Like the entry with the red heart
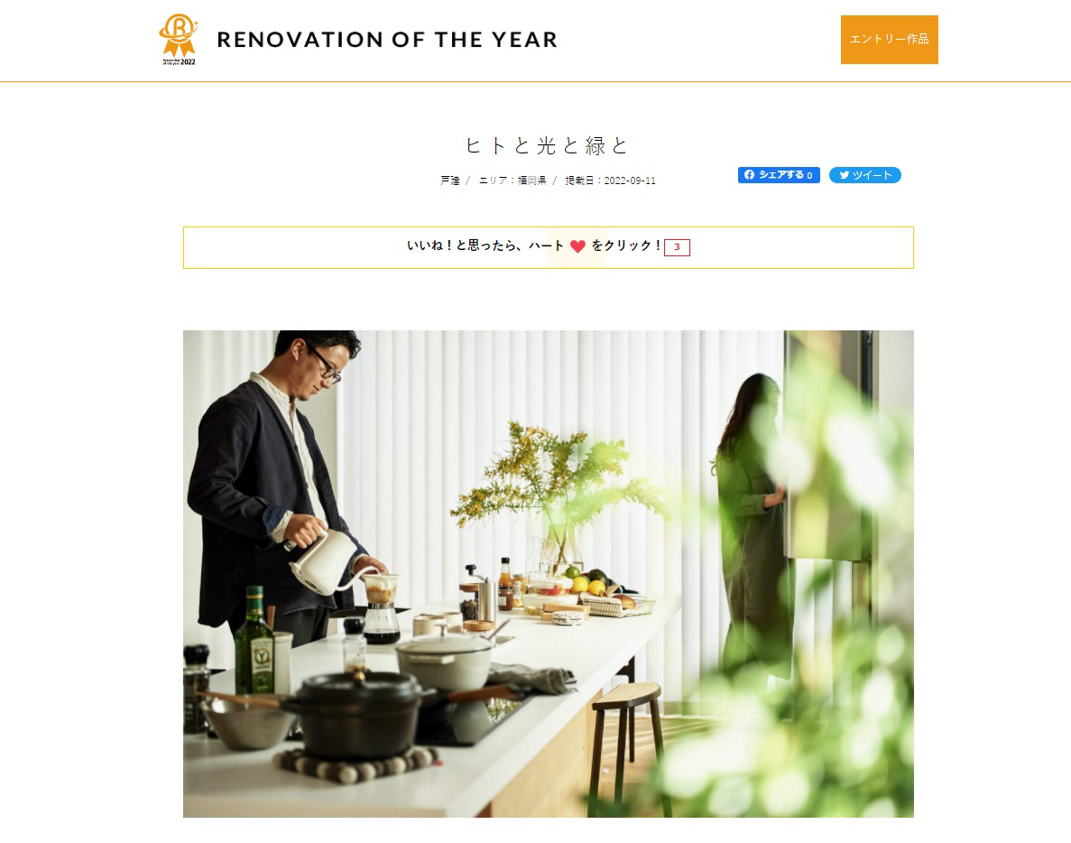Viewport: 1071px width, 843px height. (577, 246)
